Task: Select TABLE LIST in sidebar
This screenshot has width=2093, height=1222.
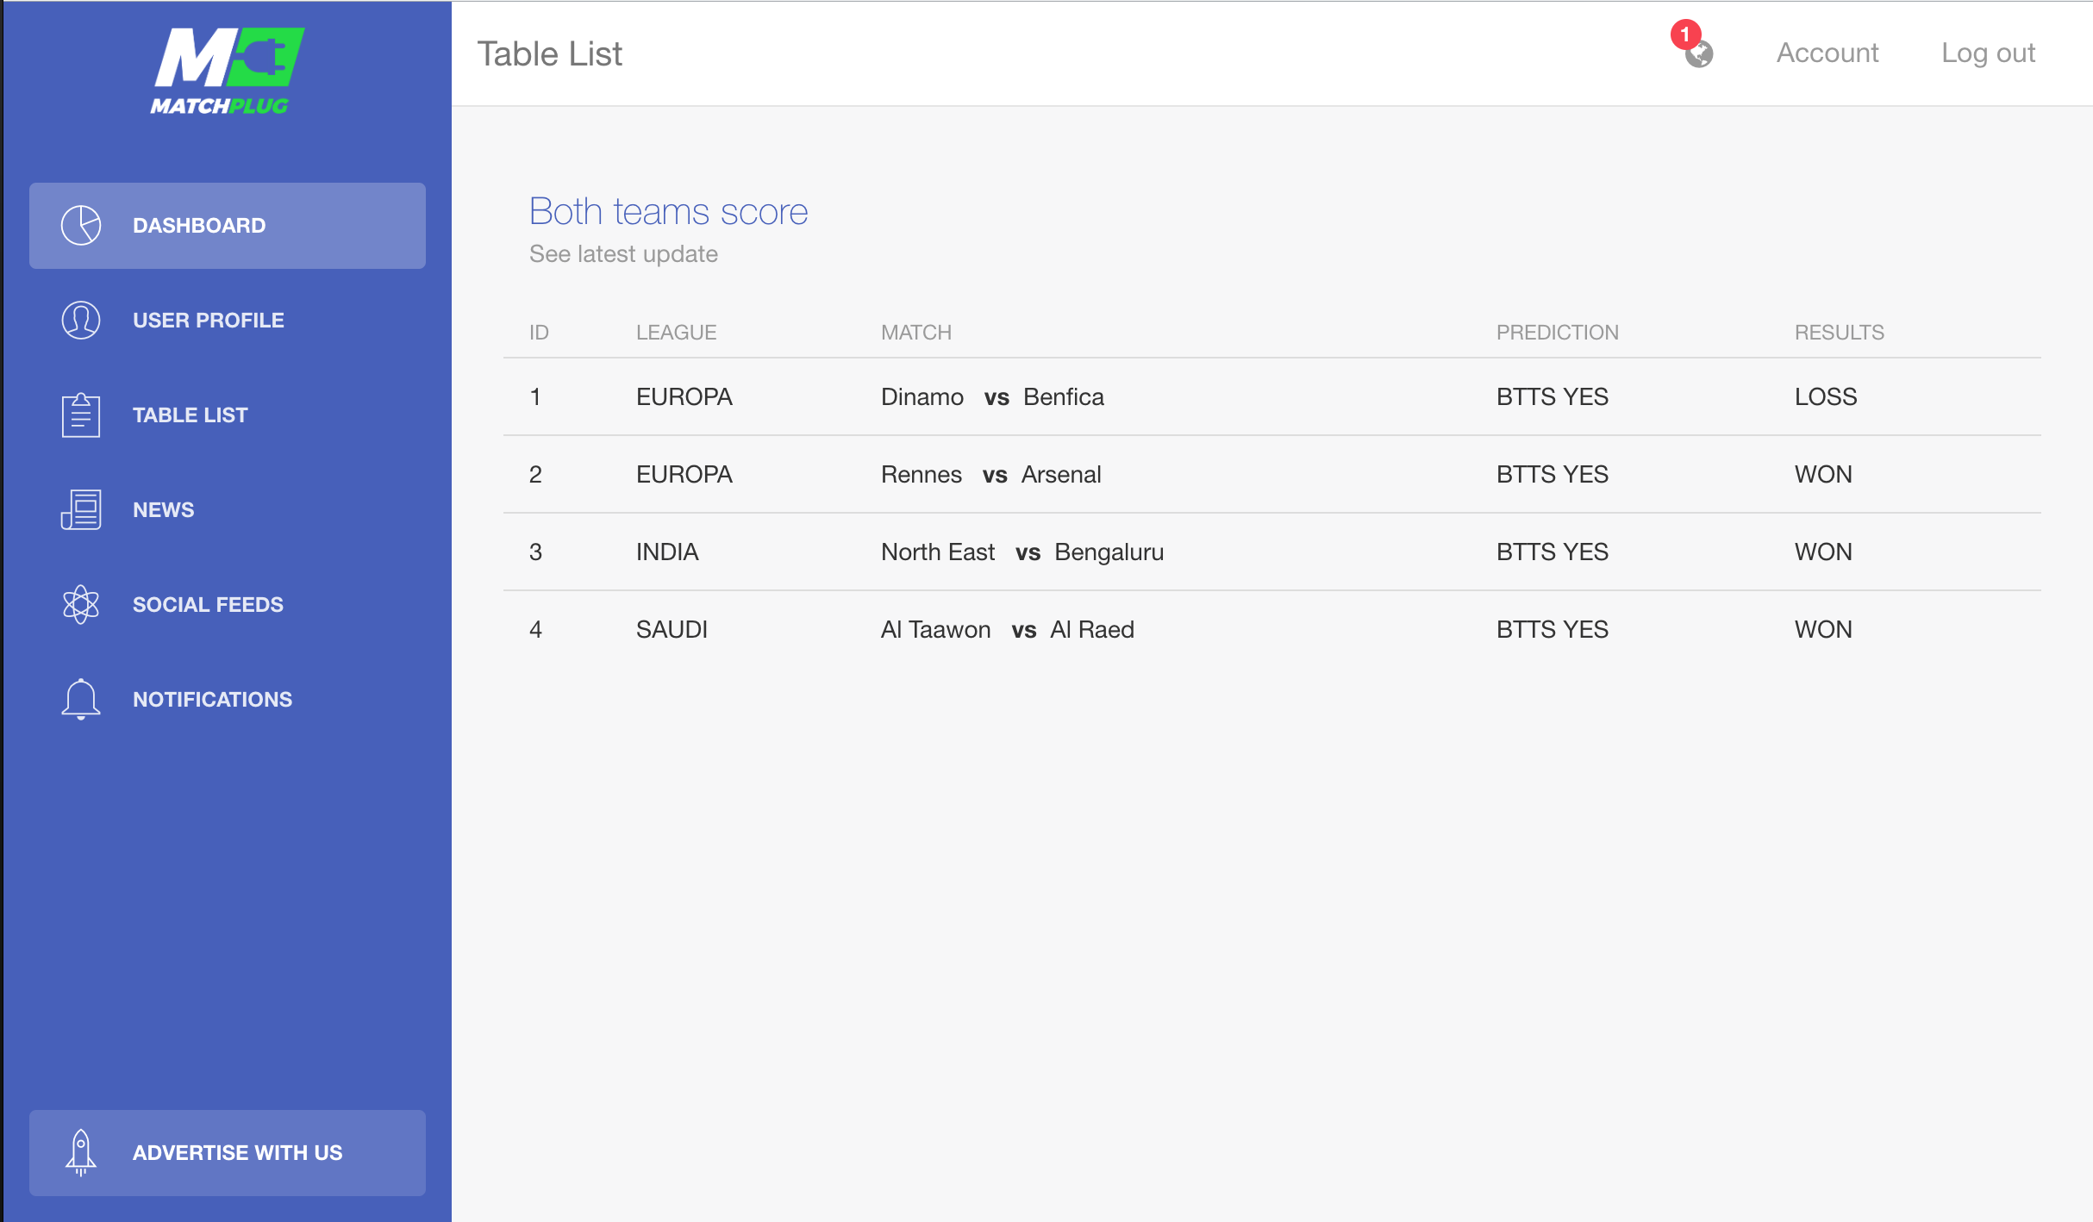Action: coord(228,415)
